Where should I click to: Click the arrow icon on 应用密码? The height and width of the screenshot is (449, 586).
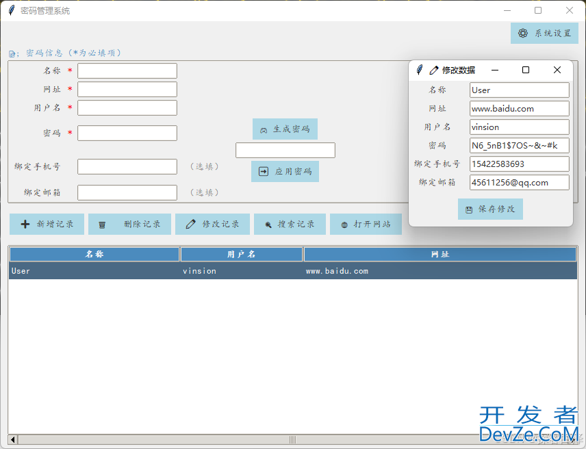pos(264,172)
